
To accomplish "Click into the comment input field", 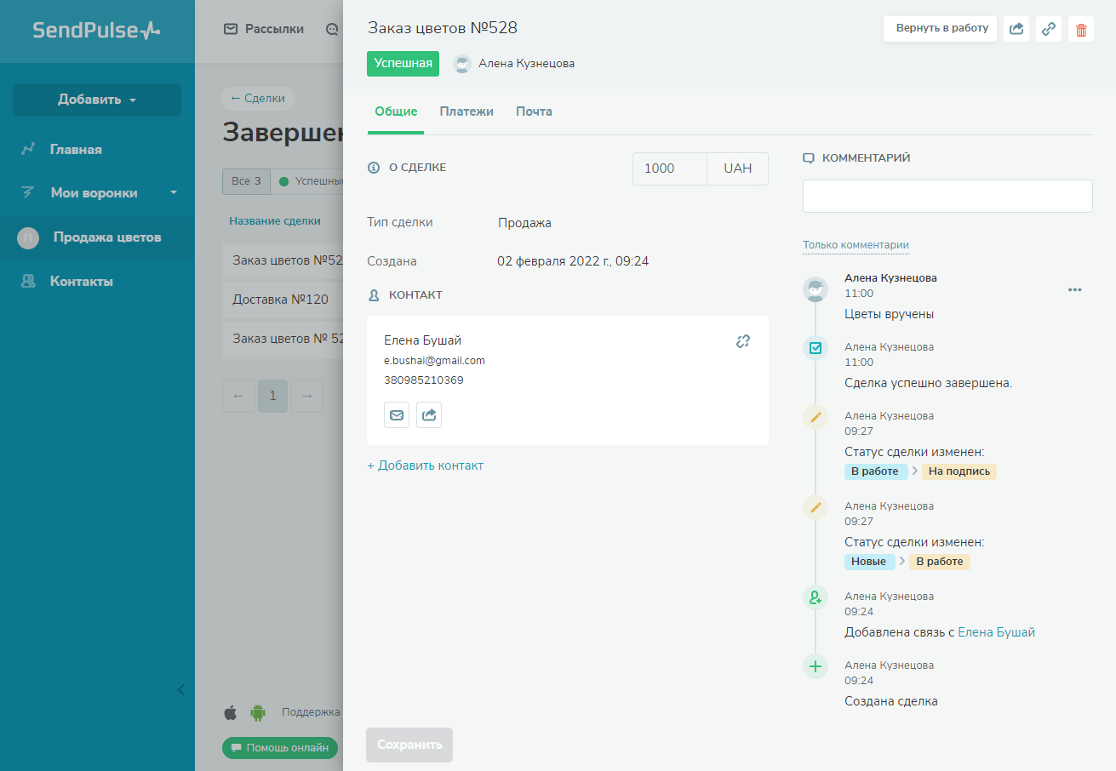I will [x=947, y=196].
